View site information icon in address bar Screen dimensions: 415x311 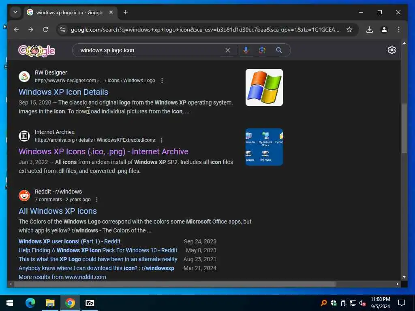point(63,30)
